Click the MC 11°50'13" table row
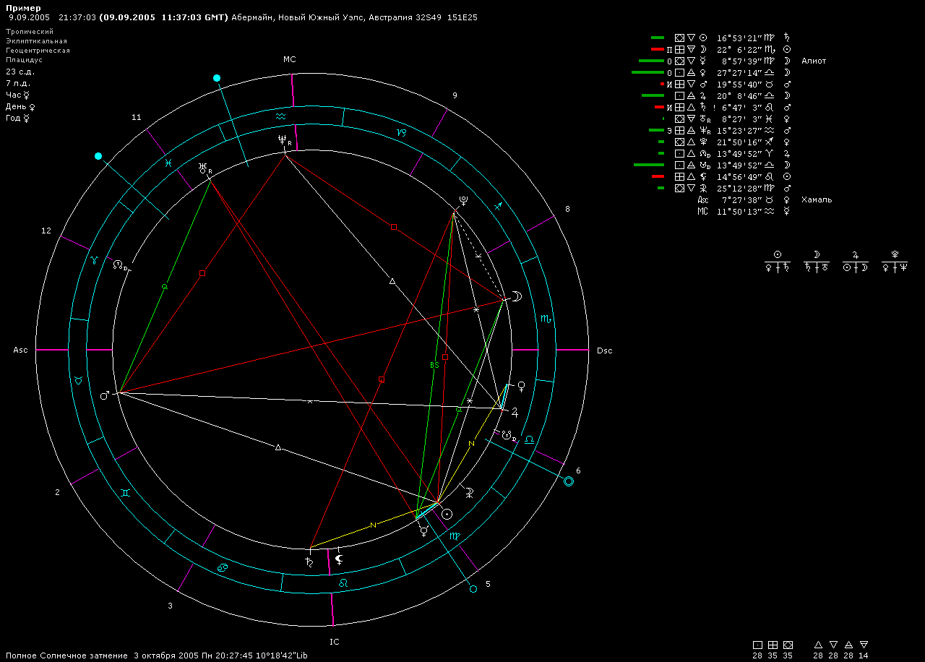Image resolution: width=925 pixels, height=662 pixels. 744,211
